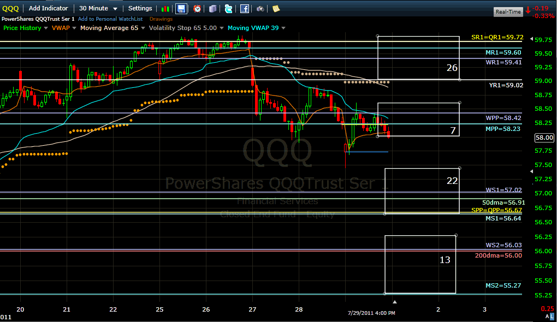Select the A scale toggle at bottom right

[x=547, y=317]
